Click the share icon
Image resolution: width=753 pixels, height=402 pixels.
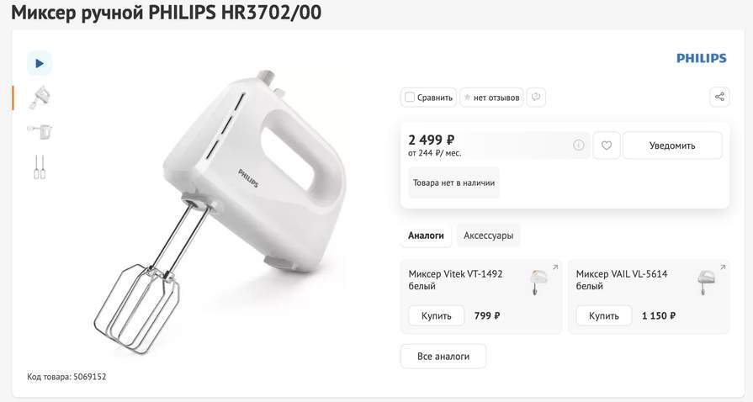[719, 97]
